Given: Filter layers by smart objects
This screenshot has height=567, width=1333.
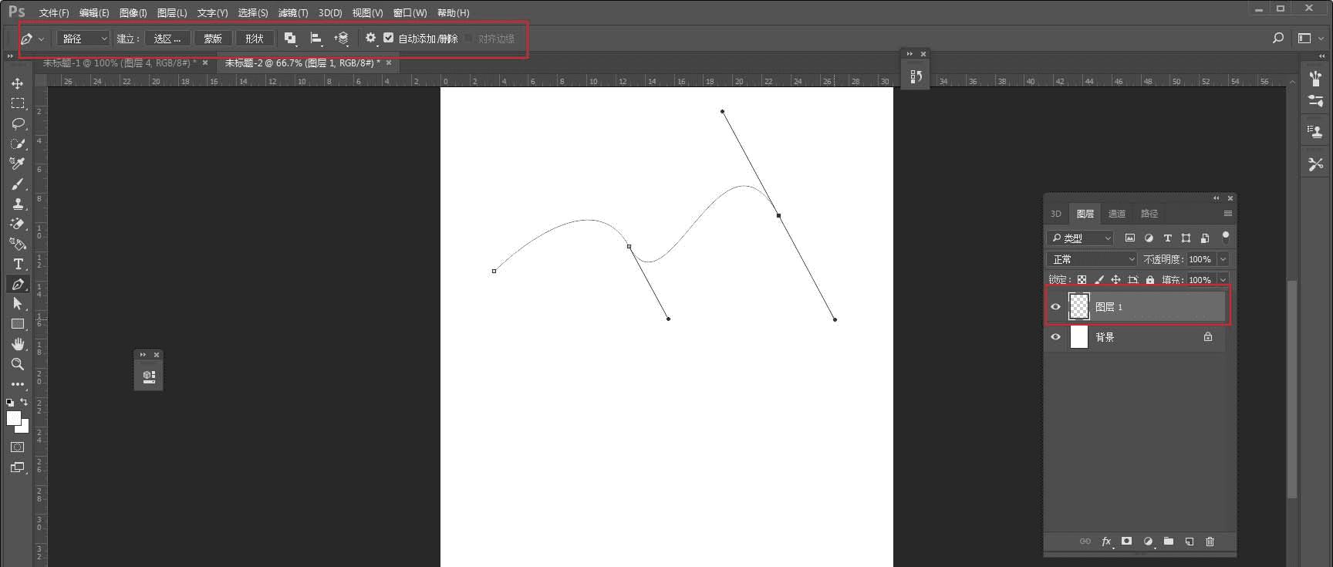Looking at the screenshot, I should click(1204, 238).
